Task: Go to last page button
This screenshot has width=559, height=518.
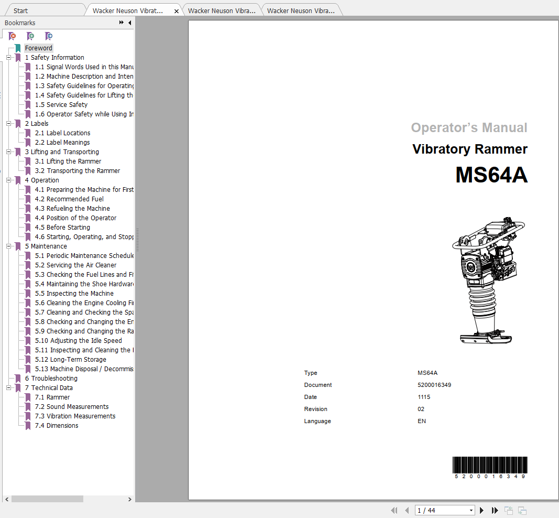Action: click(x=495, y=511)
